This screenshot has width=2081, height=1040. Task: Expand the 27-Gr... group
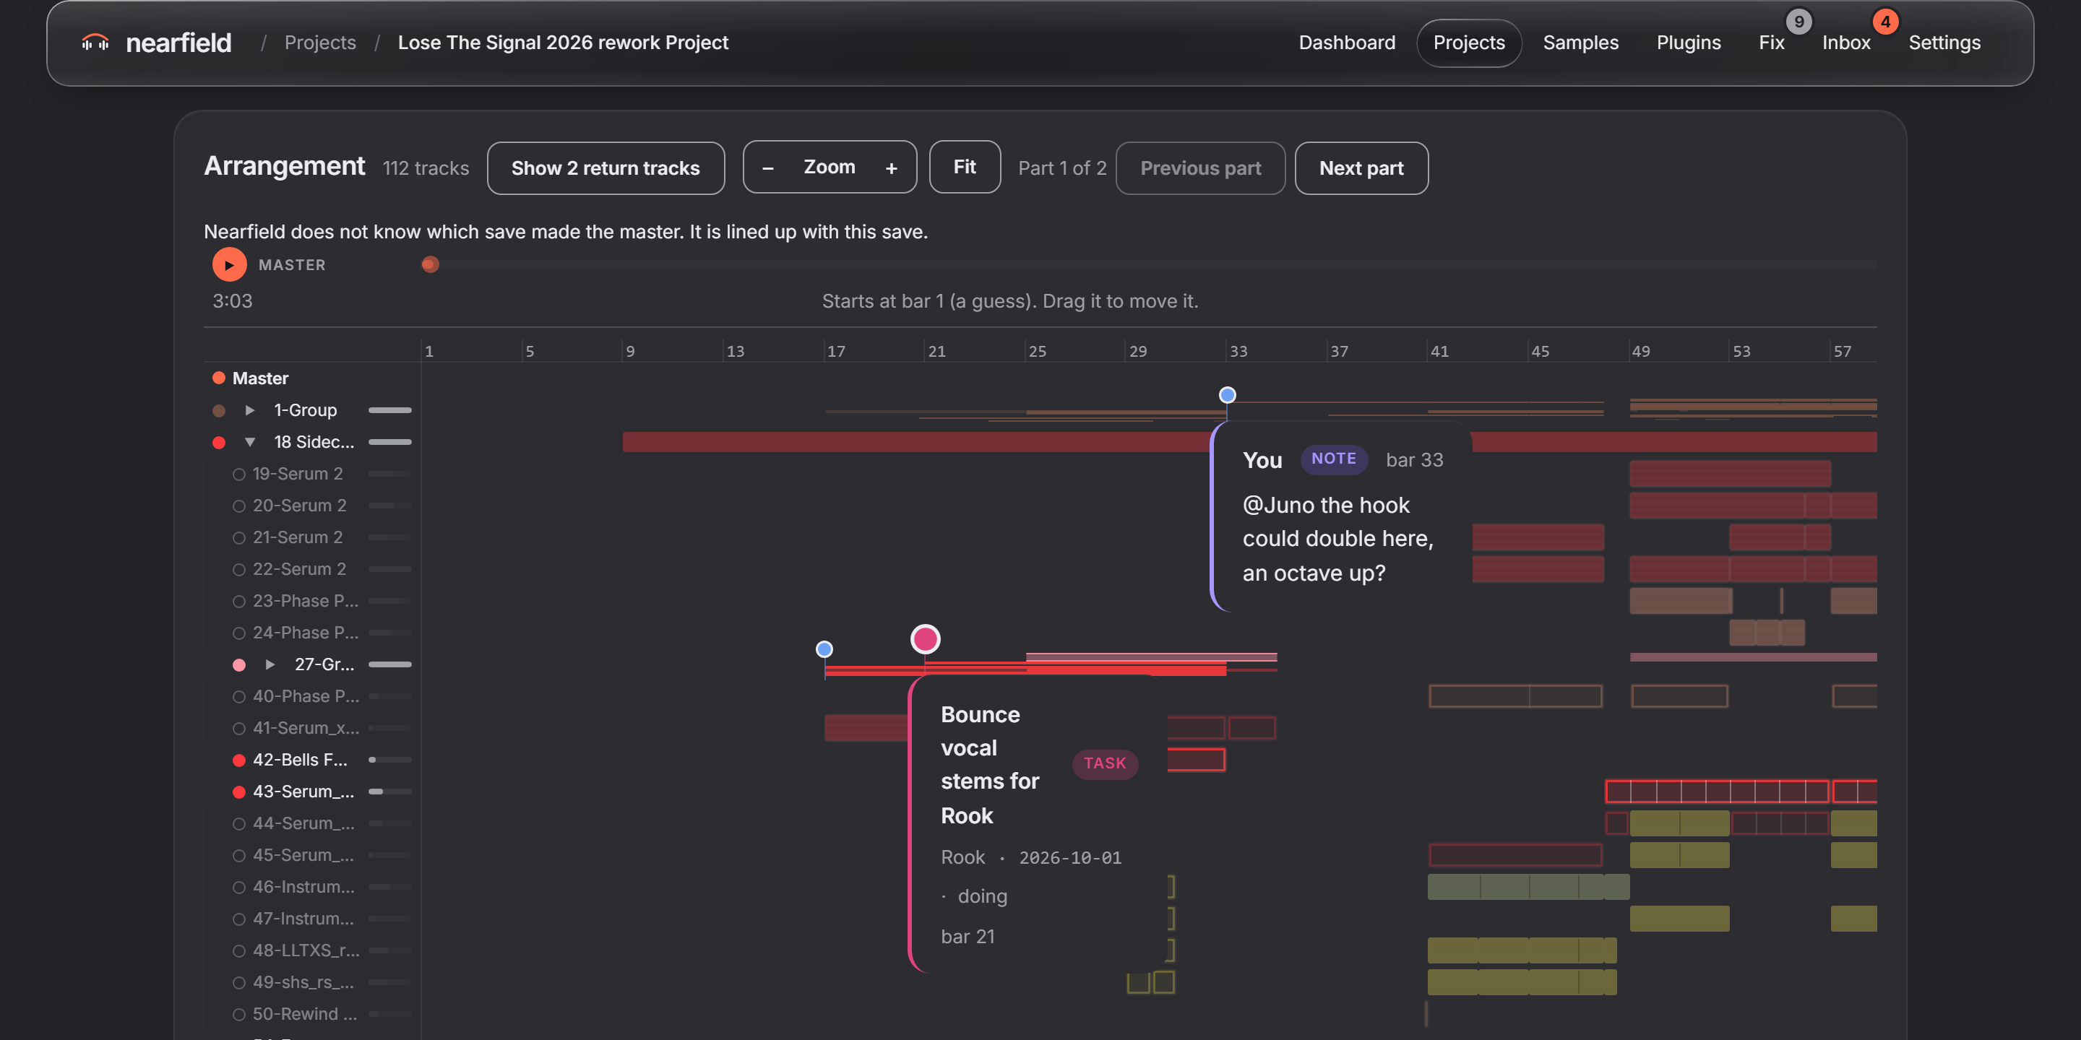(x=271, y=664)
